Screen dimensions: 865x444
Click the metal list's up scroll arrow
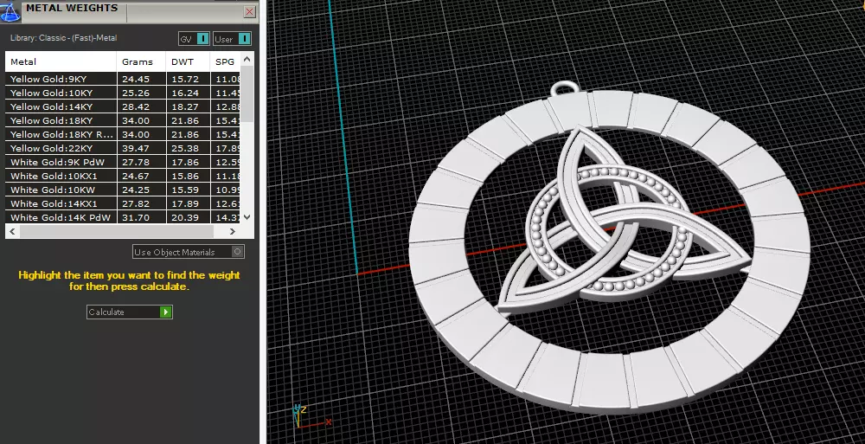click(x=247, y=59)
